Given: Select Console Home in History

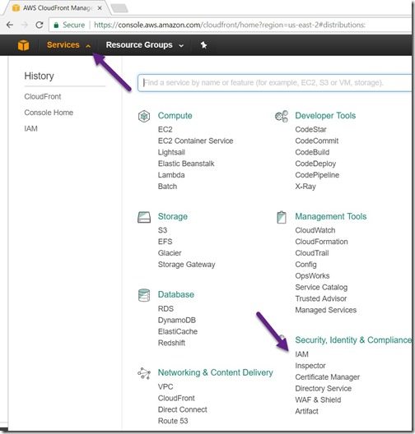Looking at the screenshot, I should [x=49, y=113].
